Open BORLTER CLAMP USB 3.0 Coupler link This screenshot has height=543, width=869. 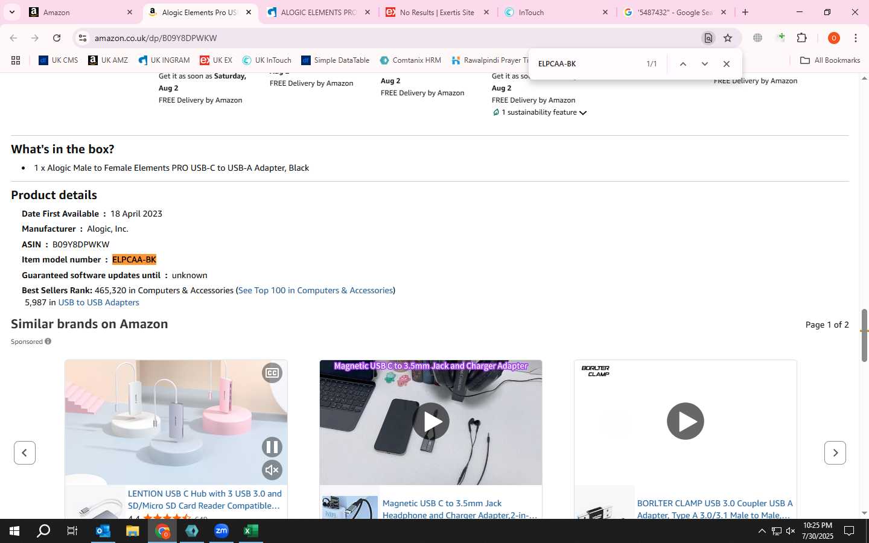[x=715, y=509]
